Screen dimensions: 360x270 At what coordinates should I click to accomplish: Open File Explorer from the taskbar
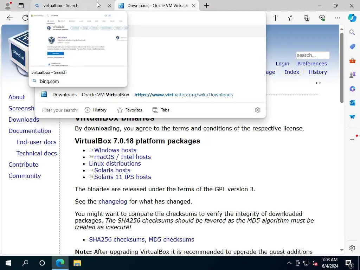[x=77, y=263]
